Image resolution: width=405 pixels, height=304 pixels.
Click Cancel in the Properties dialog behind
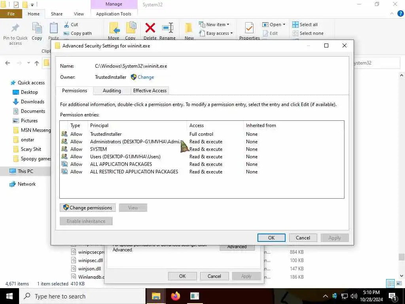214,276
